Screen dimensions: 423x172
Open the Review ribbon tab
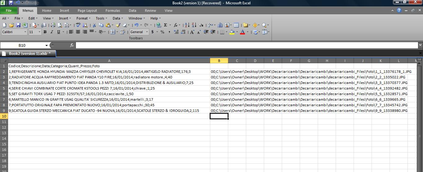(150, 11)
